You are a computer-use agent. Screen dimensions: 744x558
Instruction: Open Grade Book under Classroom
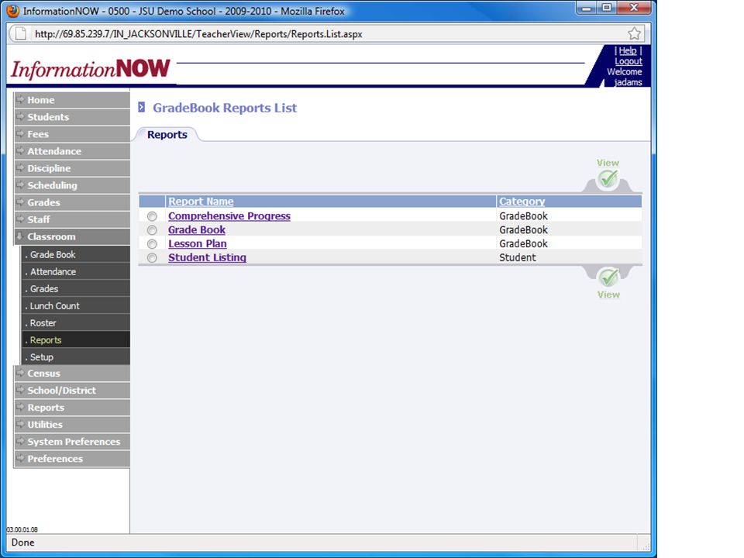76,255
